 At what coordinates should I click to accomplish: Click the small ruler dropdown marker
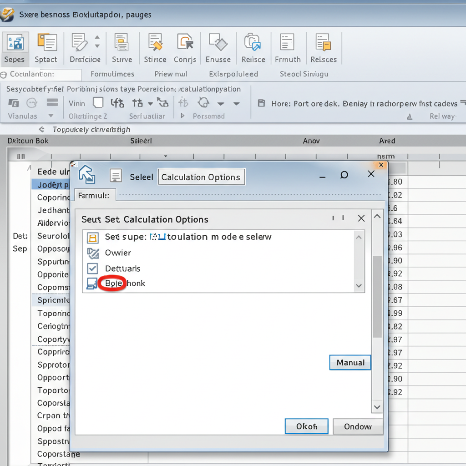click(x=166, y=156)
